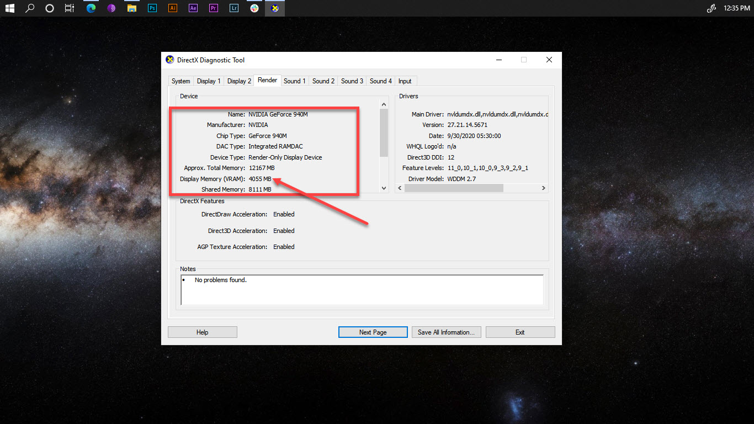The width and height of the screenshot is (754, 424).
Task: Select the DirectX Diagnostic Tool taskbar icon
Action: tap(274, 8)
